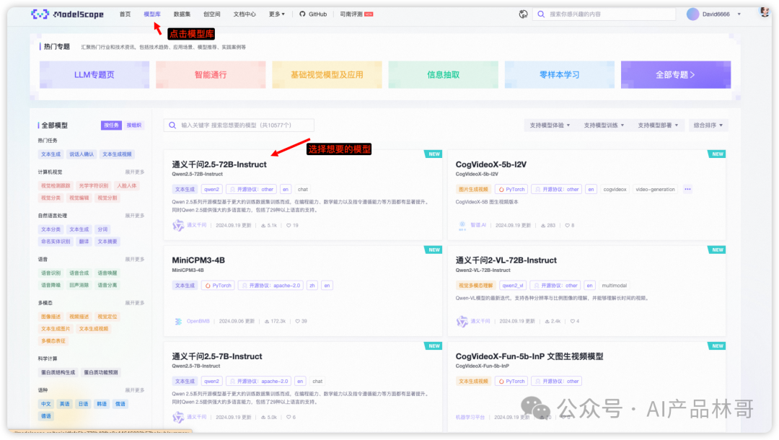
Task: Switch model list to 按任务 view
Action: tap(111, 125)
